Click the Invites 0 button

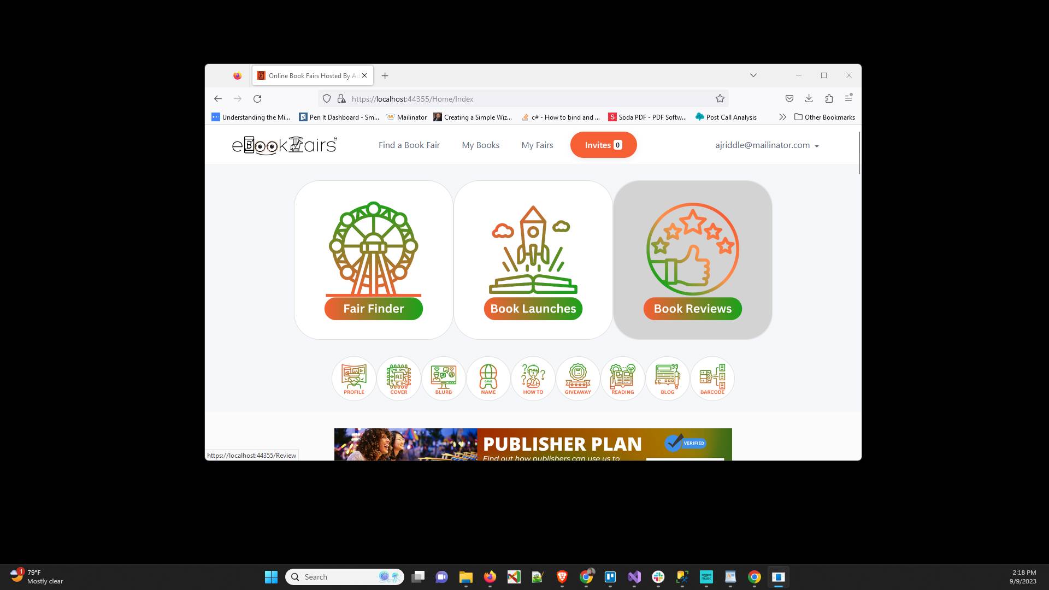click(603, 145)
